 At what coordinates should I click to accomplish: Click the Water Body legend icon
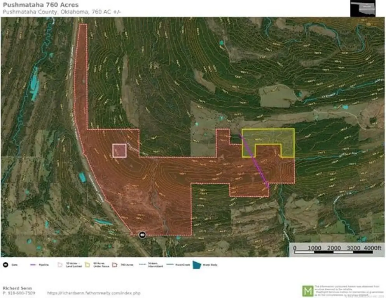point(198,265)
